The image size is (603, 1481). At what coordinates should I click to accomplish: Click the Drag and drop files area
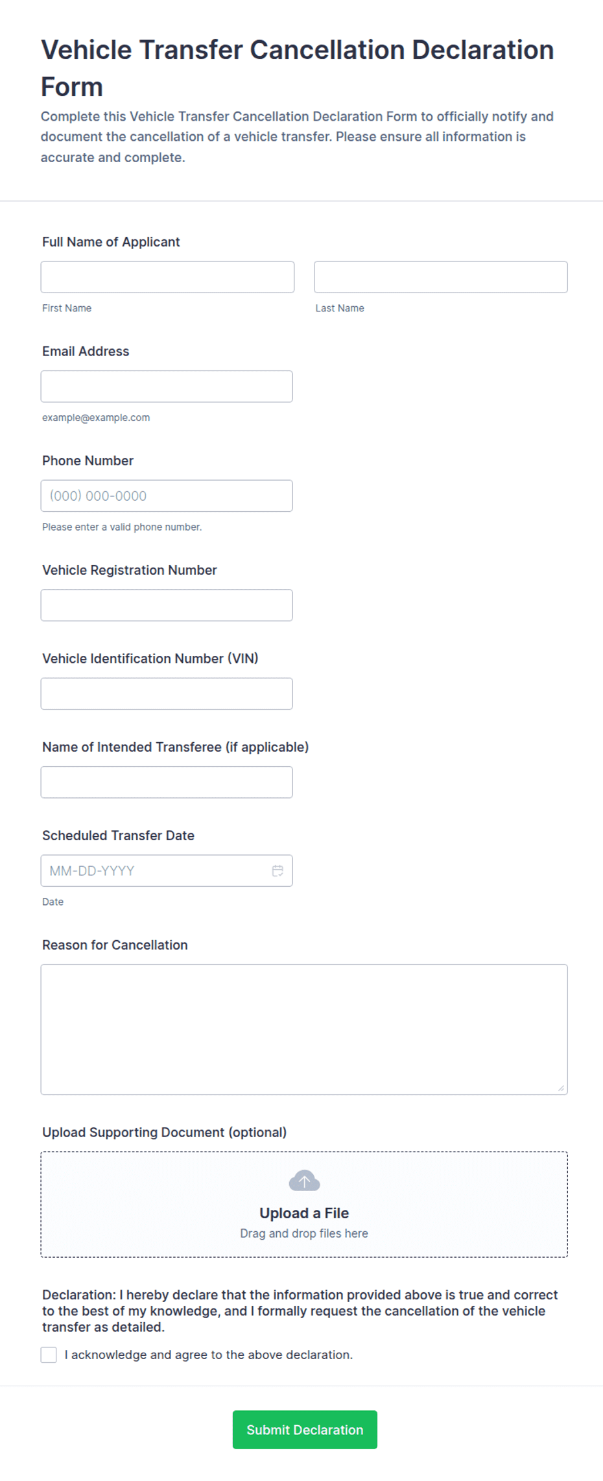click(304, 1205)
